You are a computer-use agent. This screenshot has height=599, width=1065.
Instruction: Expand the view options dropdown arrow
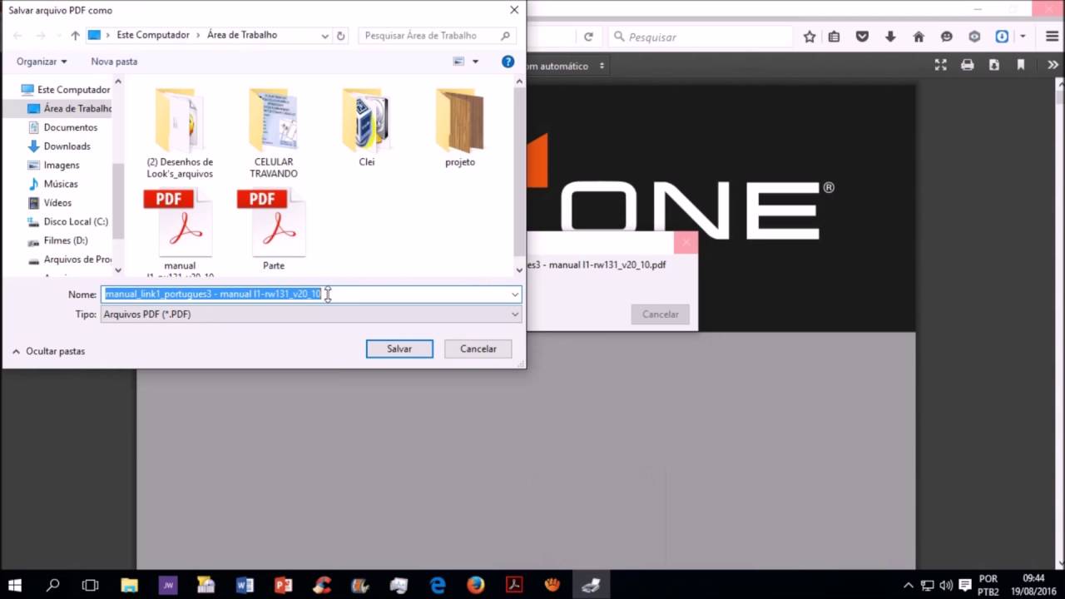[x=475, y=62]
